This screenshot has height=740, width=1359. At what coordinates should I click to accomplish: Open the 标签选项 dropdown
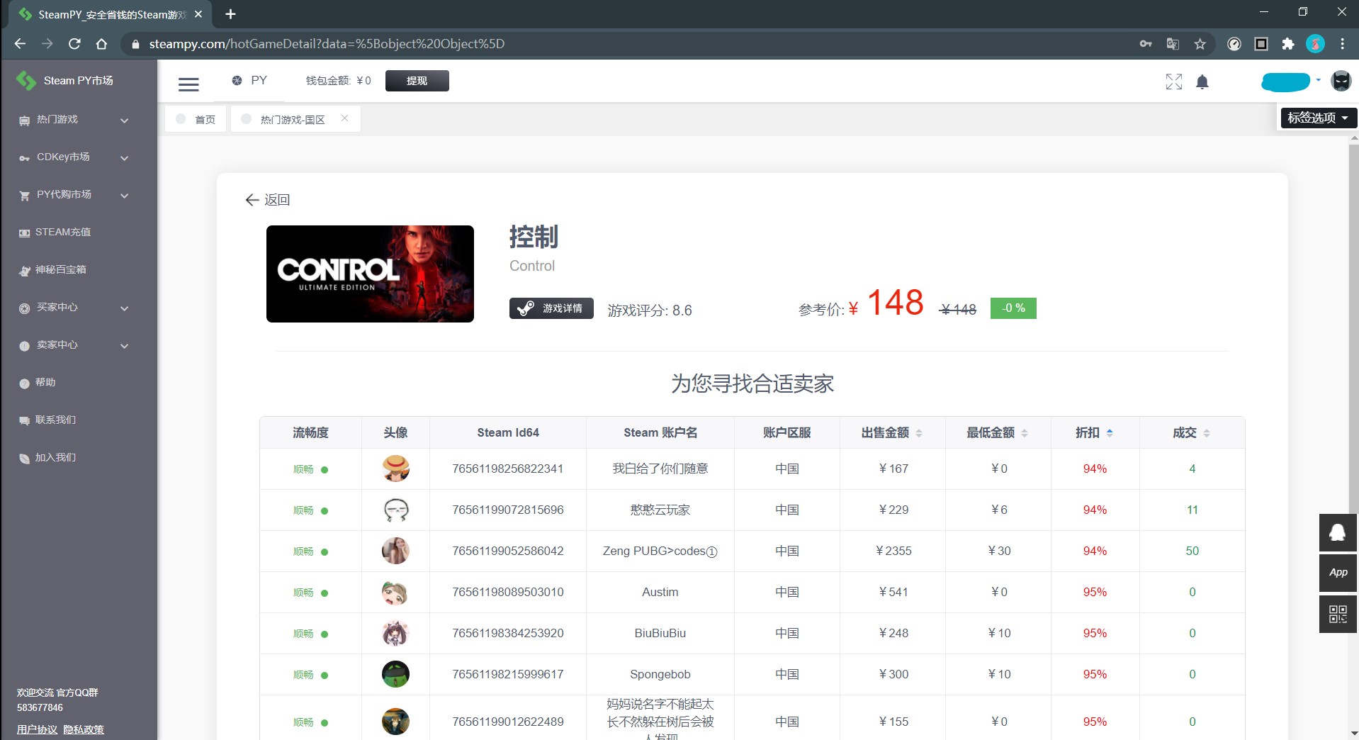pyautogui.click(x=1316, y=118)
